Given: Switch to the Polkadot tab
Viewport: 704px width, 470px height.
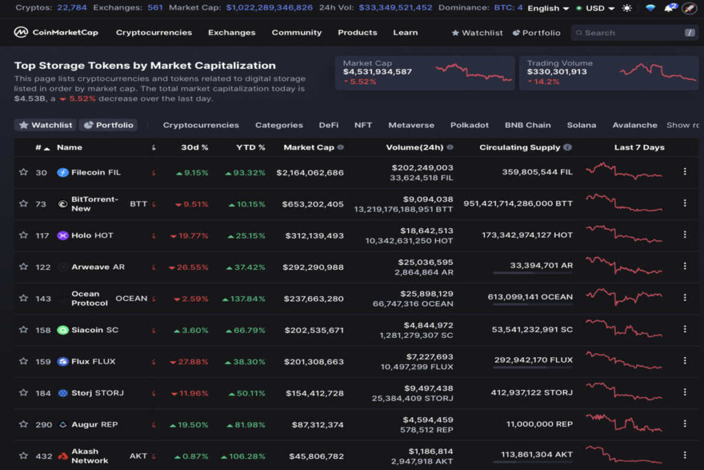Looking at the screenshot, I should click(x=469, y=125).
